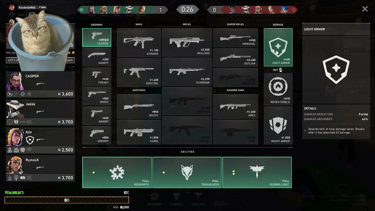Click the RyzloLK player name
Screen dimensions: 375x211
[x=32, y=160]
